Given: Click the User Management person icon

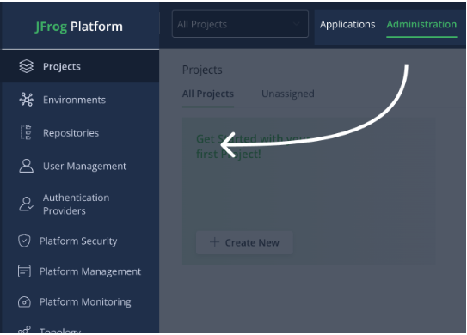Looking at the screenshot, I should click(x=26, y=166).
